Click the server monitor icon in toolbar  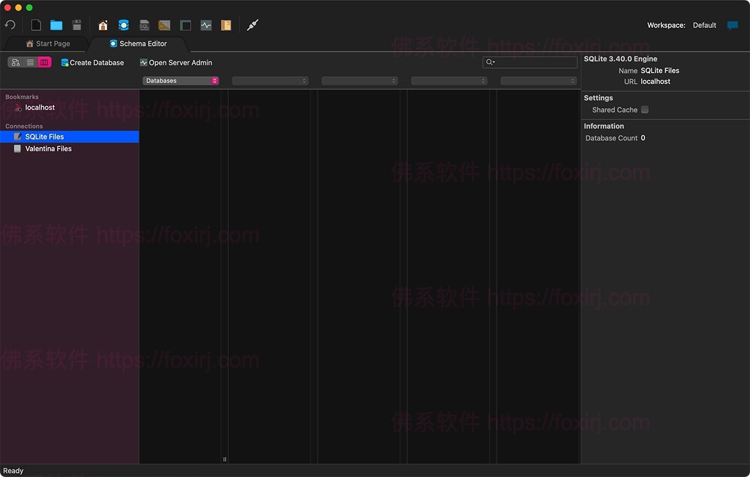click(x=206, y=25)
